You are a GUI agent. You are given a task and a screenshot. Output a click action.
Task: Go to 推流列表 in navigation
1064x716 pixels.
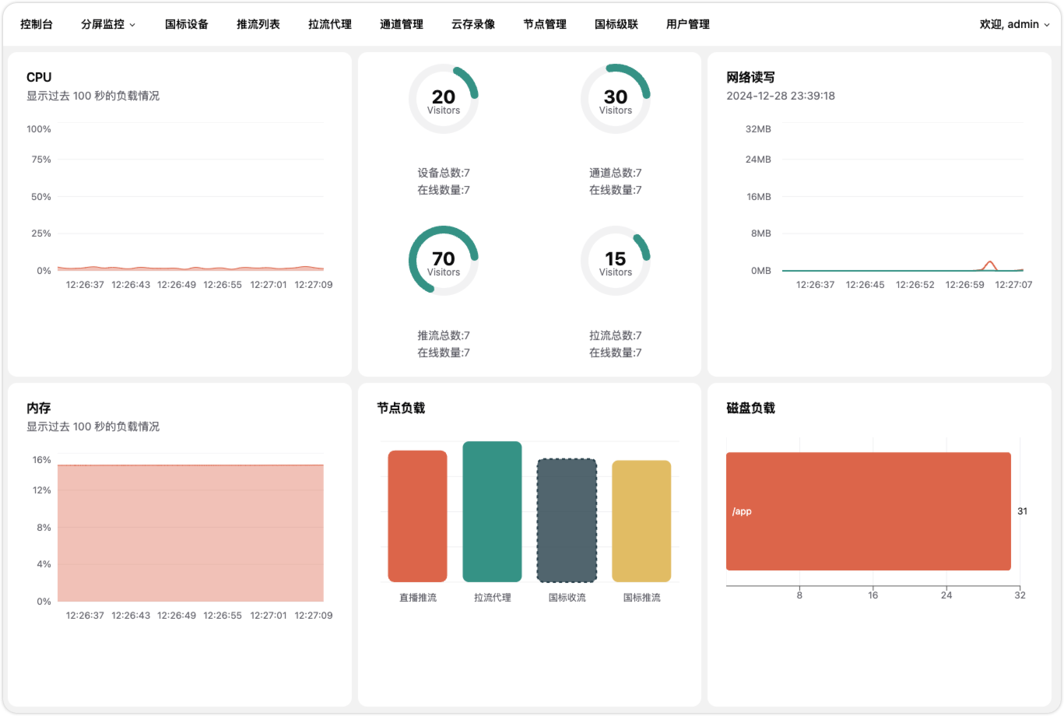pyautogui.click(x=258, y=24)
